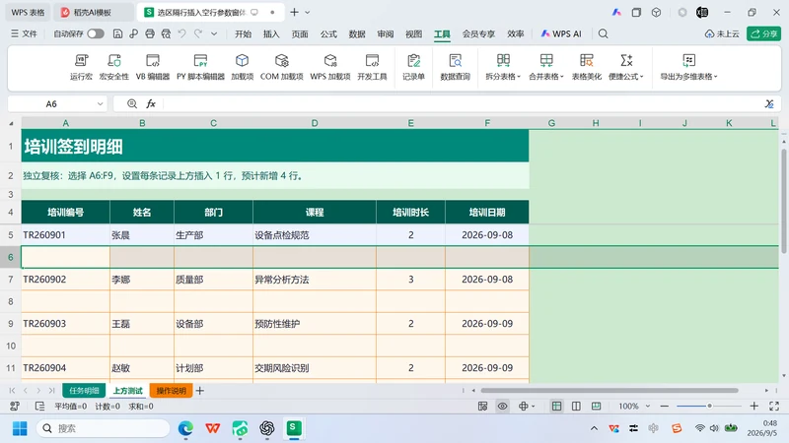Open Microsoft Edge from taskbar
This screenshot has width=789, height=443.
pos(185,428)
